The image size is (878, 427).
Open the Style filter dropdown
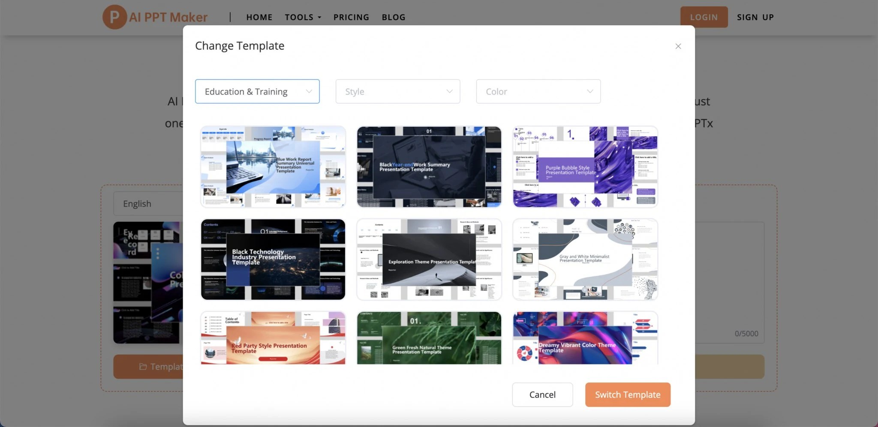point(397,91)
